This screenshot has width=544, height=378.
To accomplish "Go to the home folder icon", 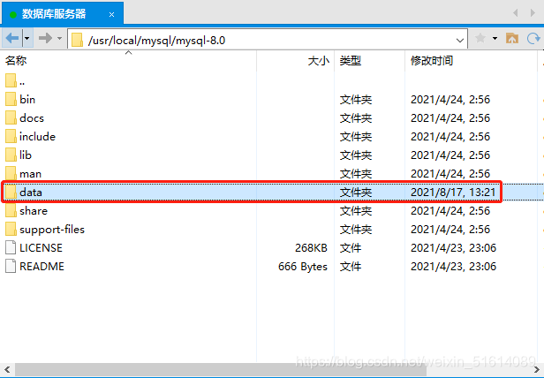I will 512,38.
